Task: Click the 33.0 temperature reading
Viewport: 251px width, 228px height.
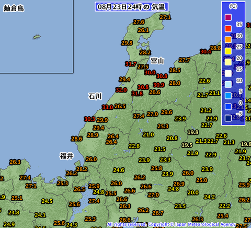Action: tap(108, 107)
